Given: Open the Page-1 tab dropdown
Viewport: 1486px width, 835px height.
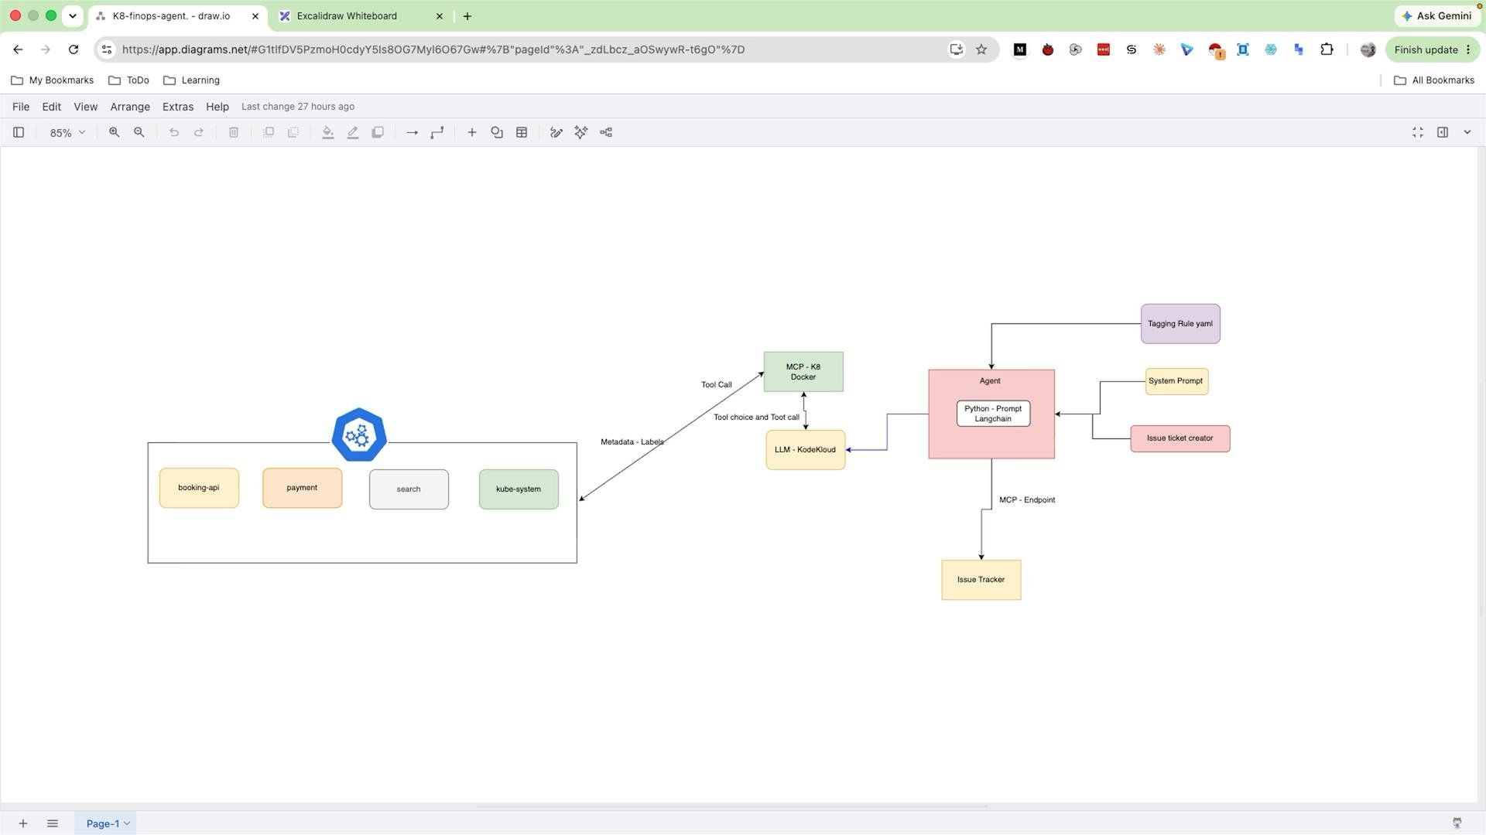Looking at the screenshot, I should click(x=108, y=823).
